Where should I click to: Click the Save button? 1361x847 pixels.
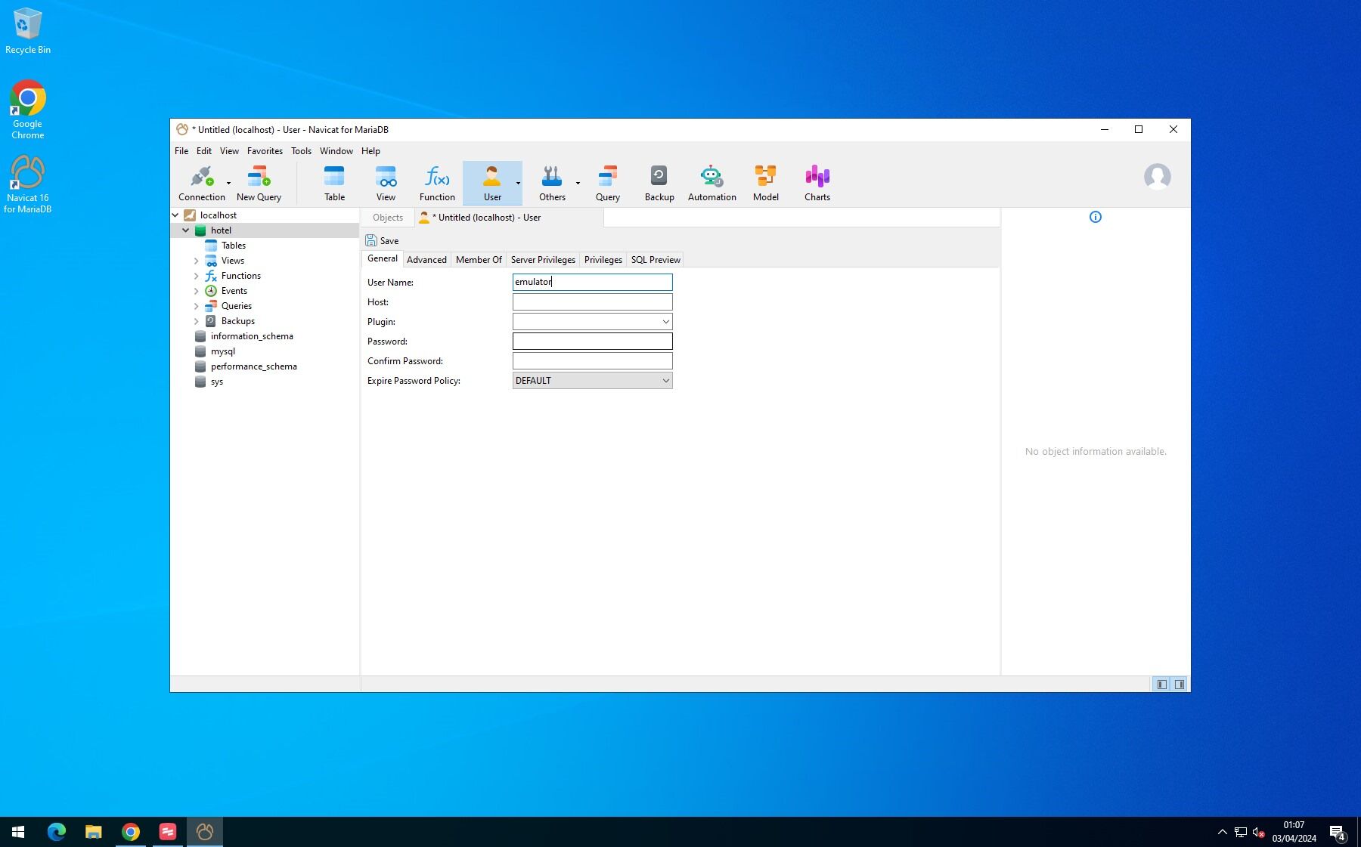pyautogui.click(x=383, y=241)
